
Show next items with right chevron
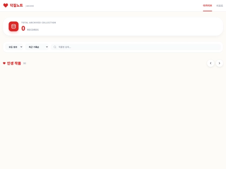[219, 63]
